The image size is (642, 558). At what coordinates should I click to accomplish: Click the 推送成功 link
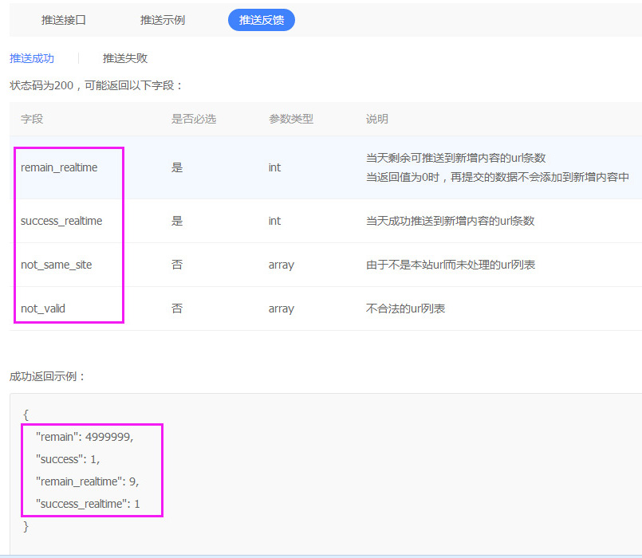click(31, 57)
